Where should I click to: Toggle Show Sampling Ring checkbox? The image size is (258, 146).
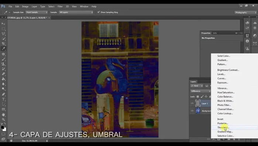pyautogui.click(x=99, y=12)
